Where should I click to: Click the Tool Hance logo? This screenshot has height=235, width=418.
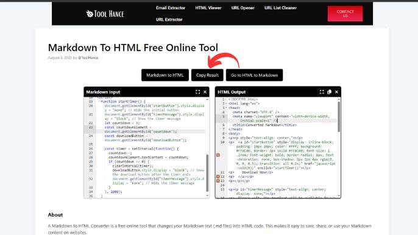[x=105, y=13]
